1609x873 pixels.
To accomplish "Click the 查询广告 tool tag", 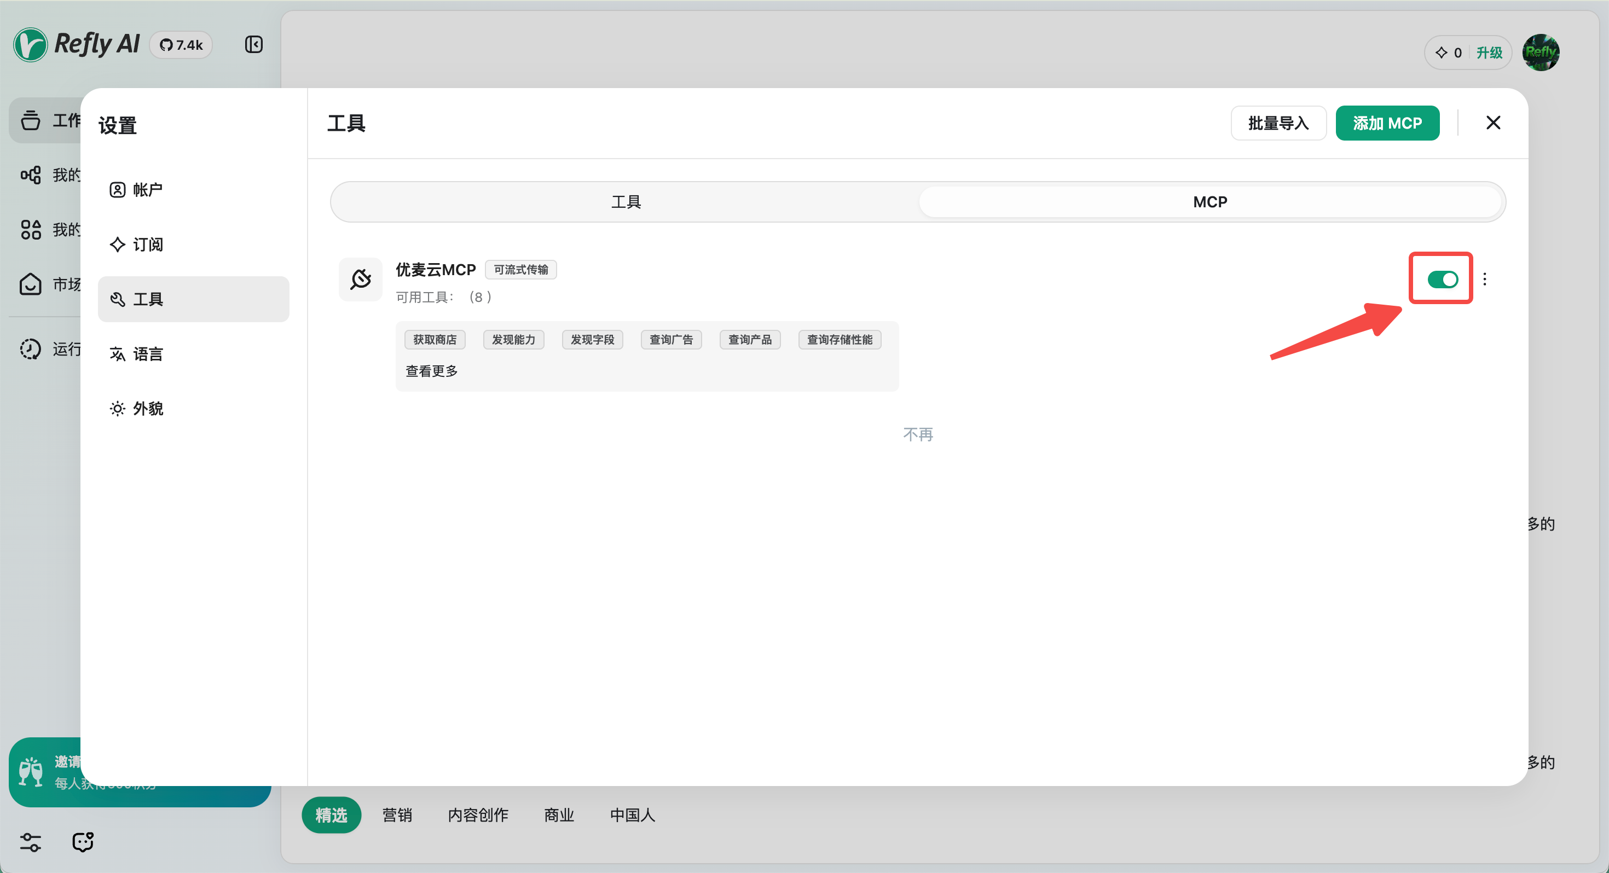I will click(x=671, y=340).
